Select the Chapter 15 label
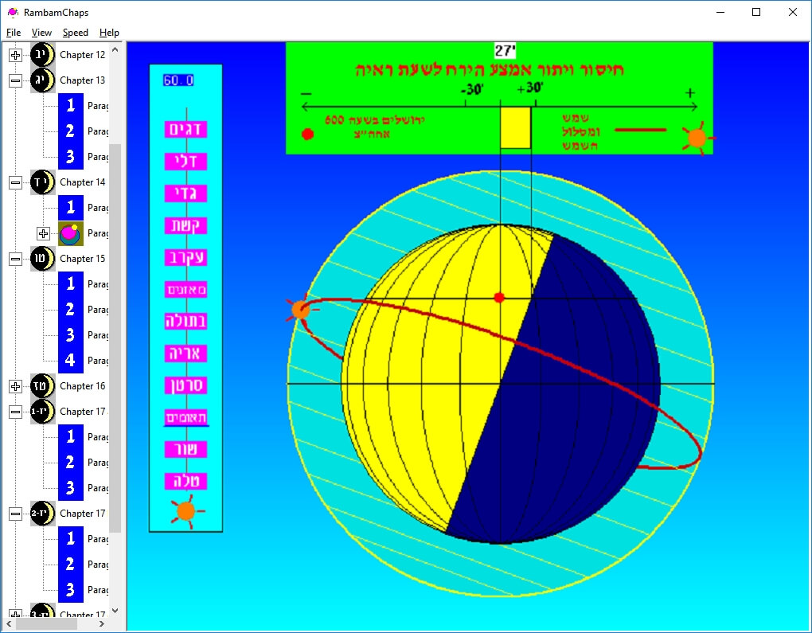 click(82, 259)
